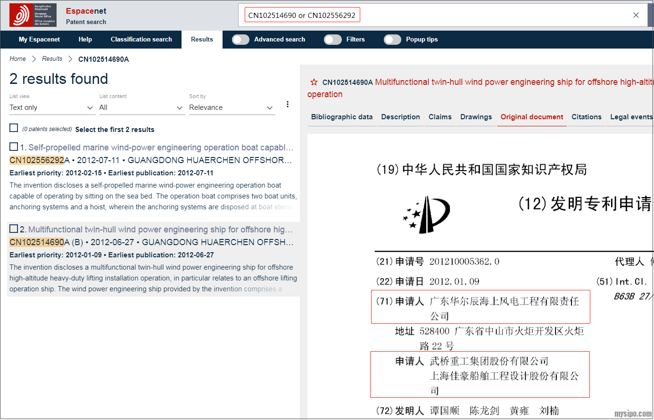Expand the List view Text only dropdown

(52, 107)
